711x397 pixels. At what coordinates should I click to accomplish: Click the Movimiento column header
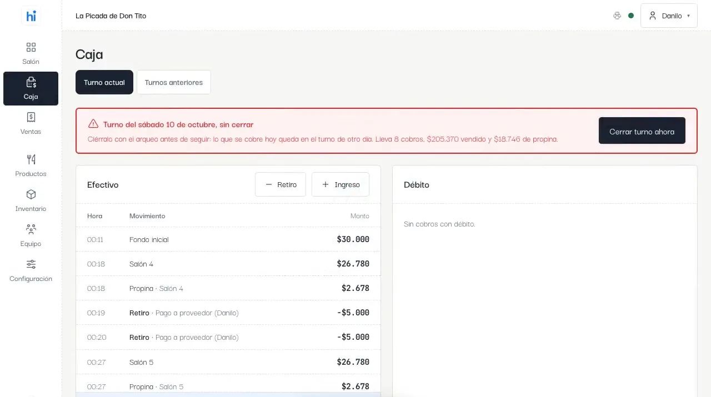pyautogui.click(x=147, y=215)
